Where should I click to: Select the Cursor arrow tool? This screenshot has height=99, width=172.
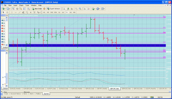pos(3,12)
